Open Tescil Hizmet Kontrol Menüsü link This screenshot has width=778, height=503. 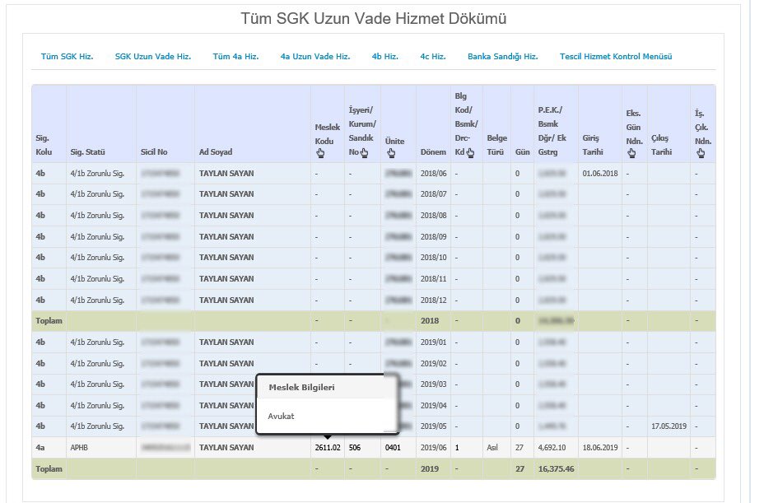(616, 57)
